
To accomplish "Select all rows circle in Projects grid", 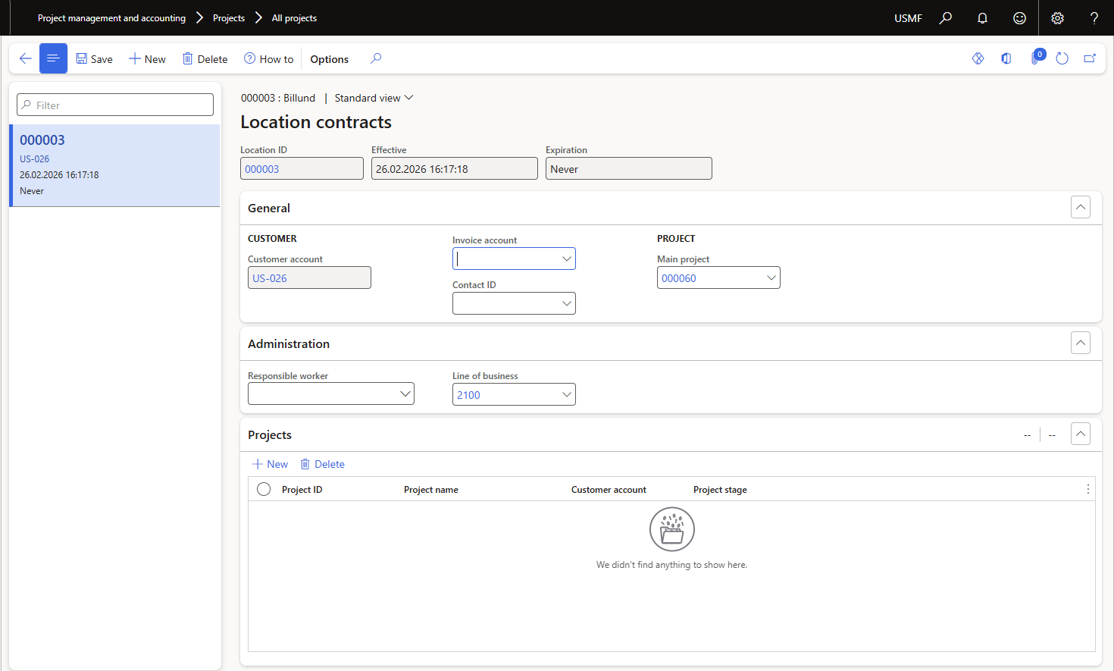I will pyautogui.click(x=264, y=489).
